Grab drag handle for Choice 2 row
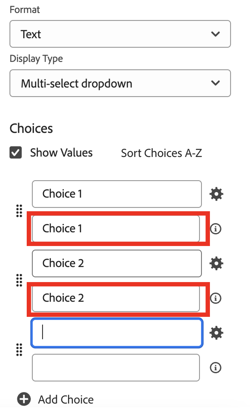Screen dimensions: 250x418 point(19,280)
